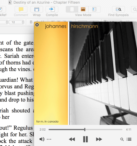Screen dimensions: 137x146
Task: Search with the mini player magnifier
Action: 122,139
